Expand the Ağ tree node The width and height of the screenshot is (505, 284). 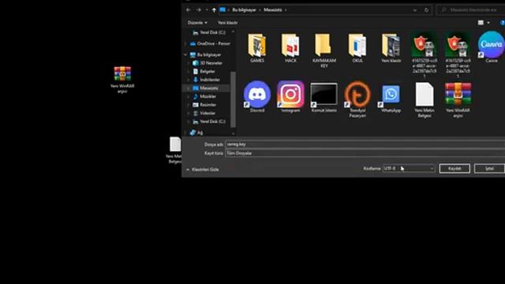pos(185,133)
